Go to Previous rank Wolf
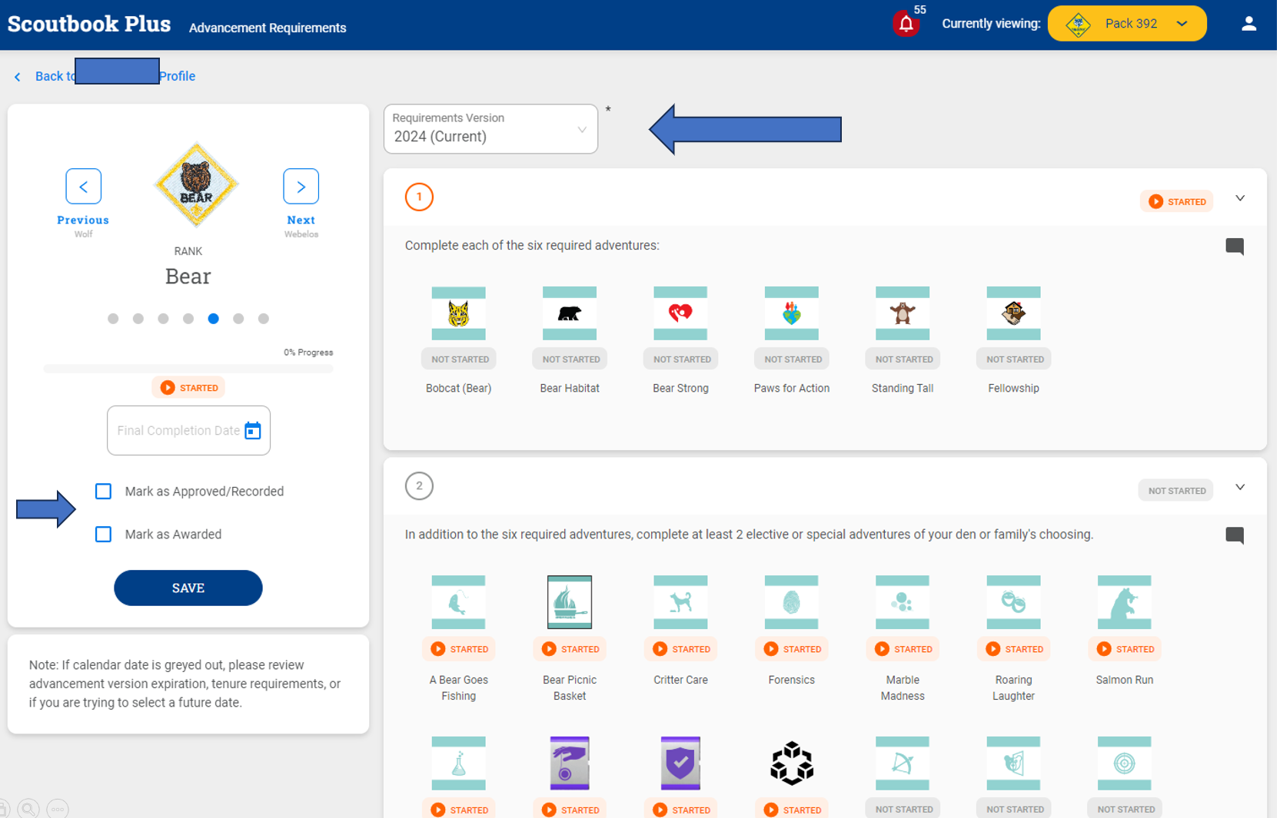The height and width of the screenshot is (818, 1280). point(84,187)
